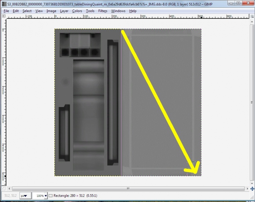Click the vertical scrollbar thumb
This screenshot has width=255, height=202.
click(x=252, y=102)
